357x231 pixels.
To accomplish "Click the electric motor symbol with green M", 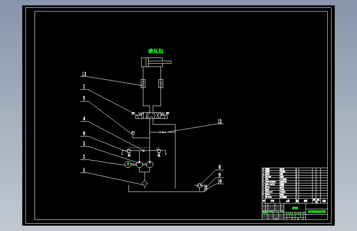I will coord(128,164).
